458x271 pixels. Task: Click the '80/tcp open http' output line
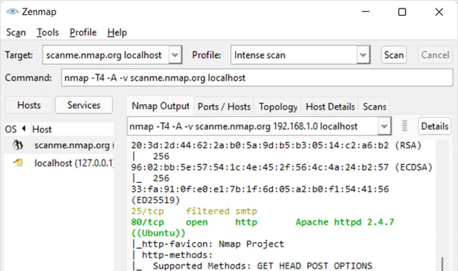tap(263, 222)
